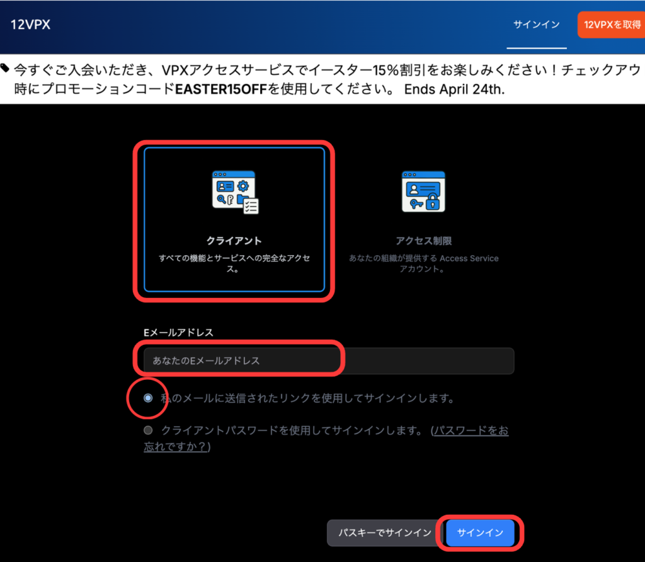
Task: Focus the あなたのEメールアドレス input field
Action: [328, 361]
